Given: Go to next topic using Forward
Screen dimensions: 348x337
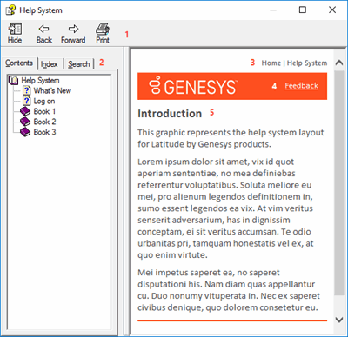Looking at the screenshot, I should coord(73,33).
